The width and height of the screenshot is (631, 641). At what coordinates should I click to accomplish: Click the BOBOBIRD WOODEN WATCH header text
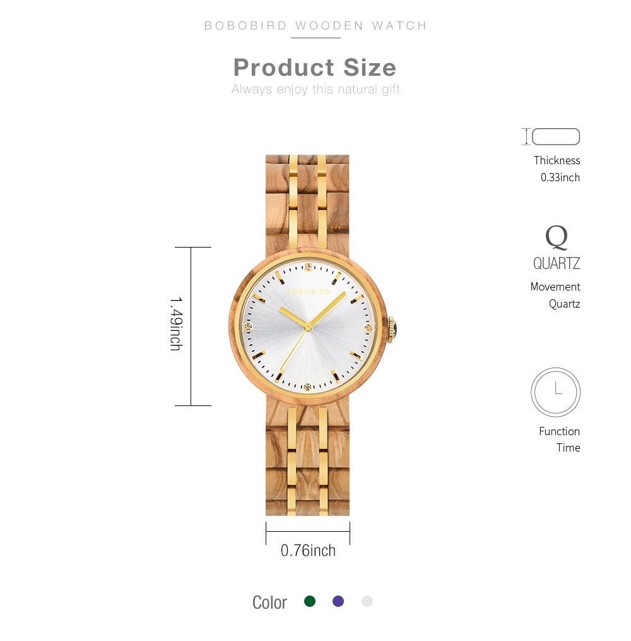click(x=315, y=25)
